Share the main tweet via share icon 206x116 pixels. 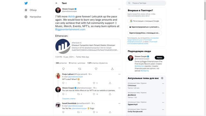(x=112, y=69)
